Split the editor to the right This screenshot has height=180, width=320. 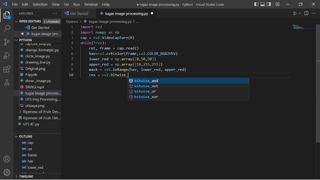point(306,13)
